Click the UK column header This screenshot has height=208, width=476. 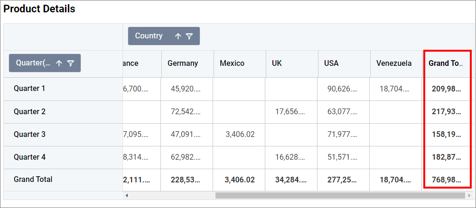point(277,63)
